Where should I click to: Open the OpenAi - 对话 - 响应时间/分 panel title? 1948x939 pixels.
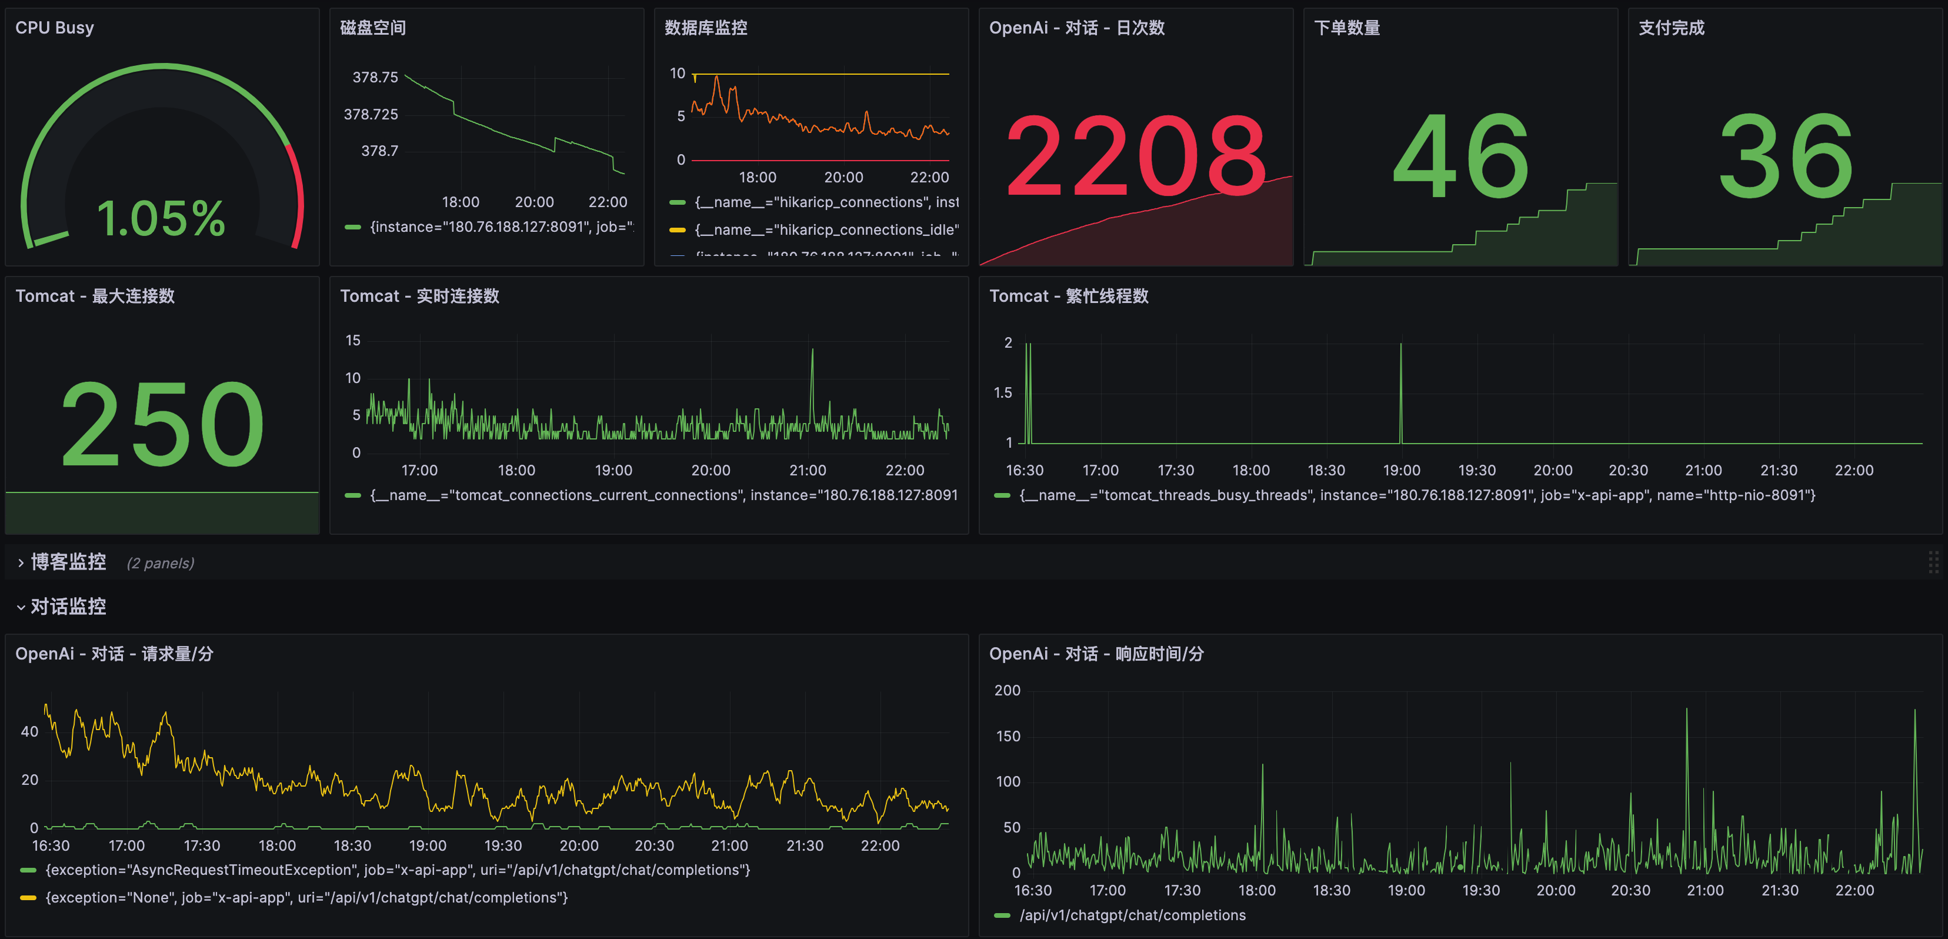coord(1096,654)
